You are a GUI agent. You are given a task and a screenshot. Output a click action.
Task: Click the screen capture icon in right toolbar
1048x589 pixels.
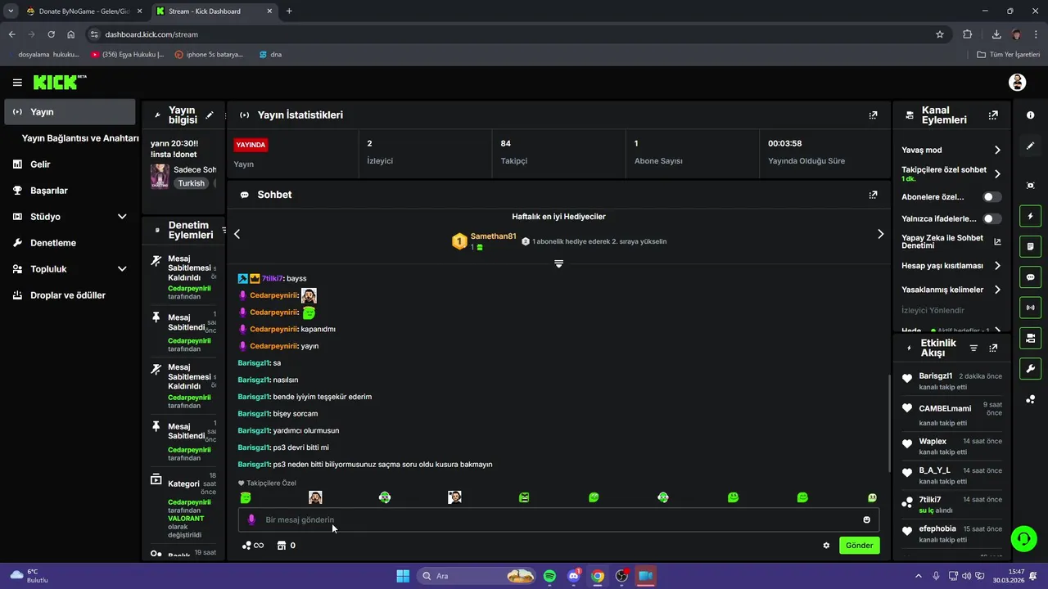(1030, 186)
